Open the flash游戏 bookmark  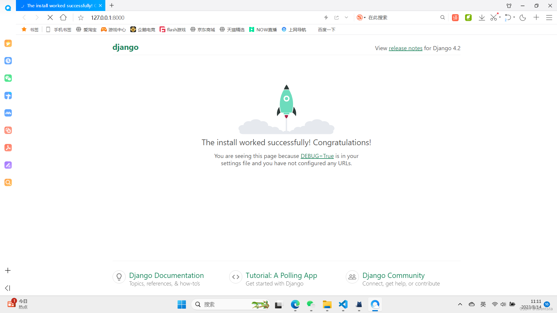click(x=173, y=30)
